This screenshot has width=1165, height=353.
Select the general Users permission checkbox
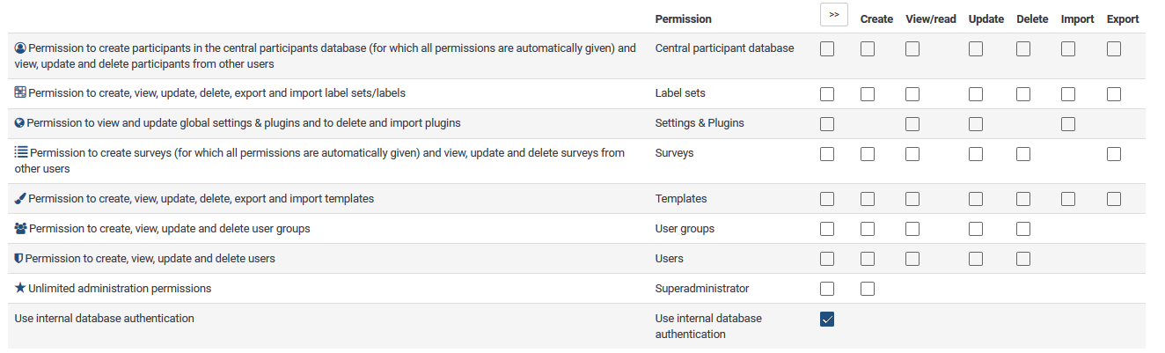pos(827,259)
